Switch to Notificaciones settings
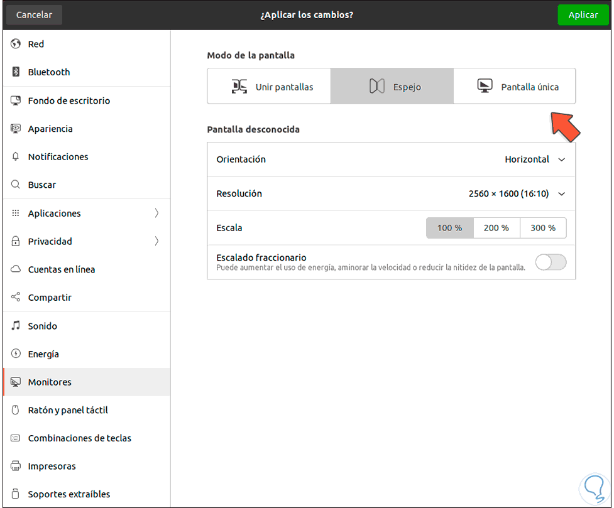 tap(87, 156)
